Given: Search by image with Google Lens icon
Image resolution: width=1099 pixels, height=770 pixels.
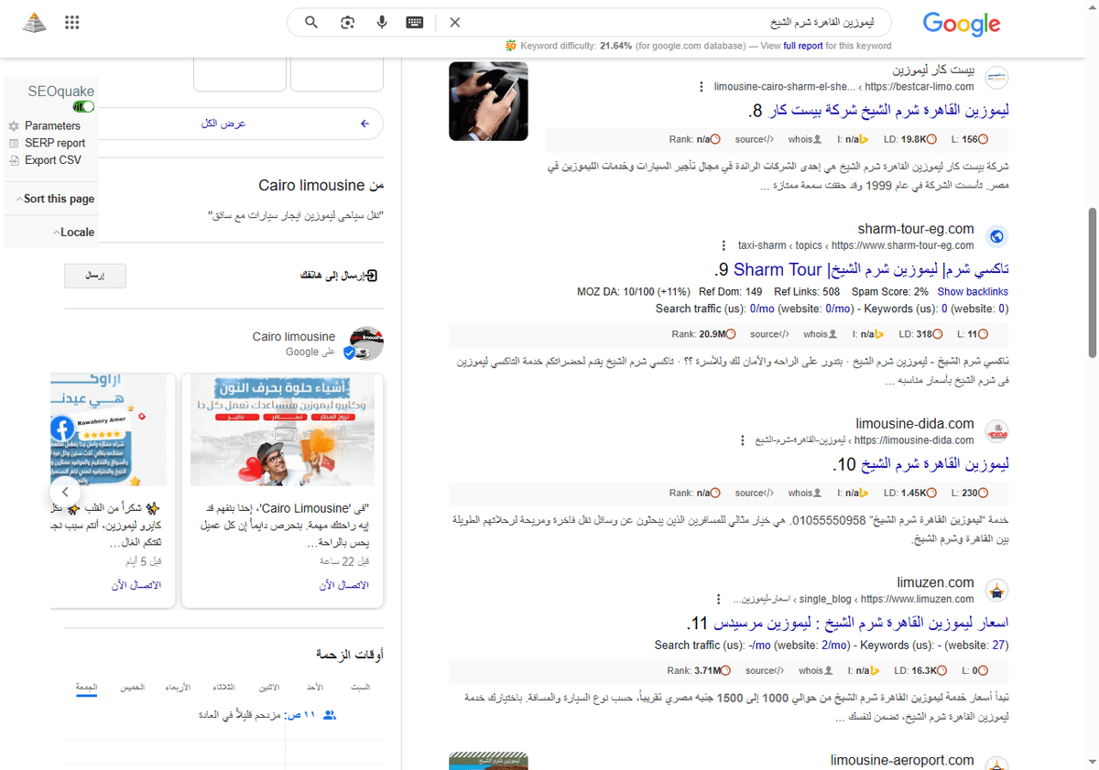Looking at the screenshot, I should [x=347, y=22].
